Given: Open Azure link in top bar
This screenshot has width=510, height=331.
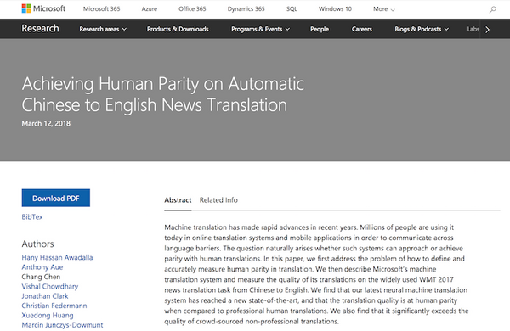Looking at the screenshot, I should (150, 9).
